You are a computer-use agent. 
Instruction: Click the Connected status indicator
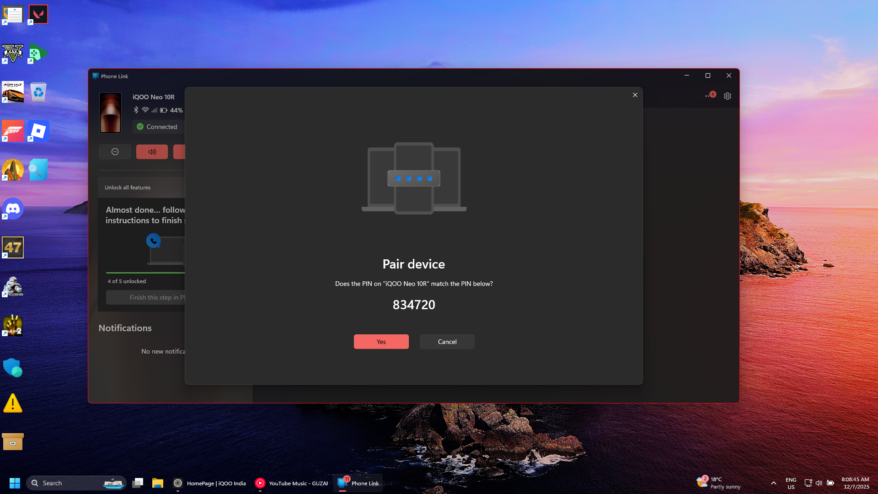coord(157,127)
